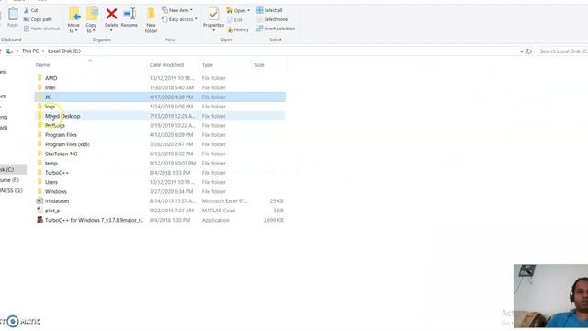Select the Users folder
The width and height of the screenshot is (588, 331).
pos(160,182)
